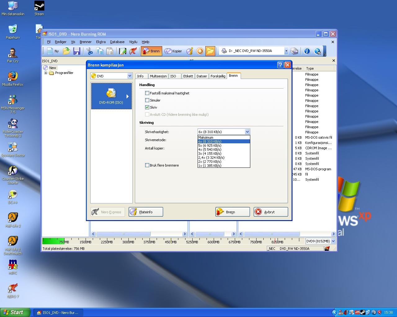Switch to the Multisesjon tab
This screenshot has width=397, height=317.
[x=158, y=76]
